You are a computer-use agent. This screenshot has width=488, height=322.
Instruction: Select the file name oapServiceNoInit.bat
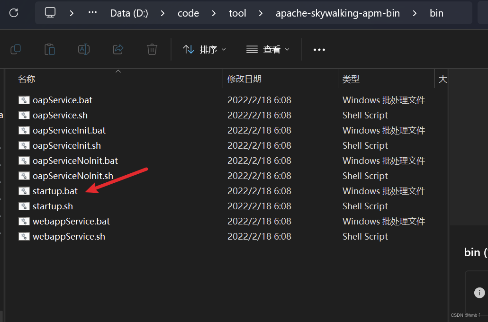(x=75, y=161)
